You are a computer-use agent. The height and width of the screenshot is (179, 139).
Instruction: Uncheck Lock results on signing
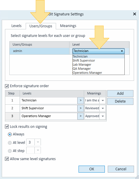(7, 127)
